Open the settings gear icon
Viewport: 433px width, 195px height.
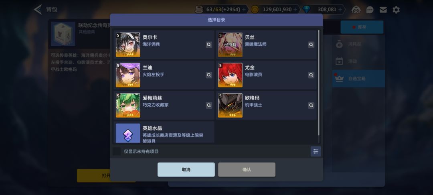[396, 10]
